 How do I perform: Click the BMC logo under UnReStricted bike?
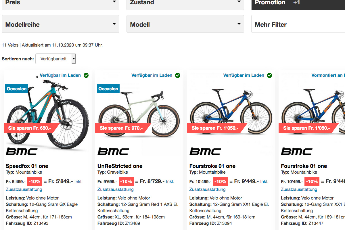[x=113, y=152]
